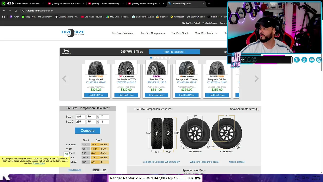Open the Meu Drive - Google bookmark
Screen dimensions: 323x182
[118, 17]
